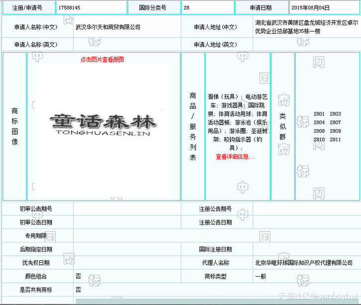The width and height of the screenshot is (361, 305).
Task: Click the '颜色组合' label
Action: point(36,276)
